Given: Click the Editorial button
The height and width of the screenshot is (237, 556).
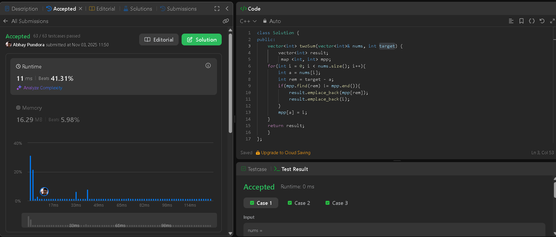Looking at the screenshot, I should (x=159, y=40).
